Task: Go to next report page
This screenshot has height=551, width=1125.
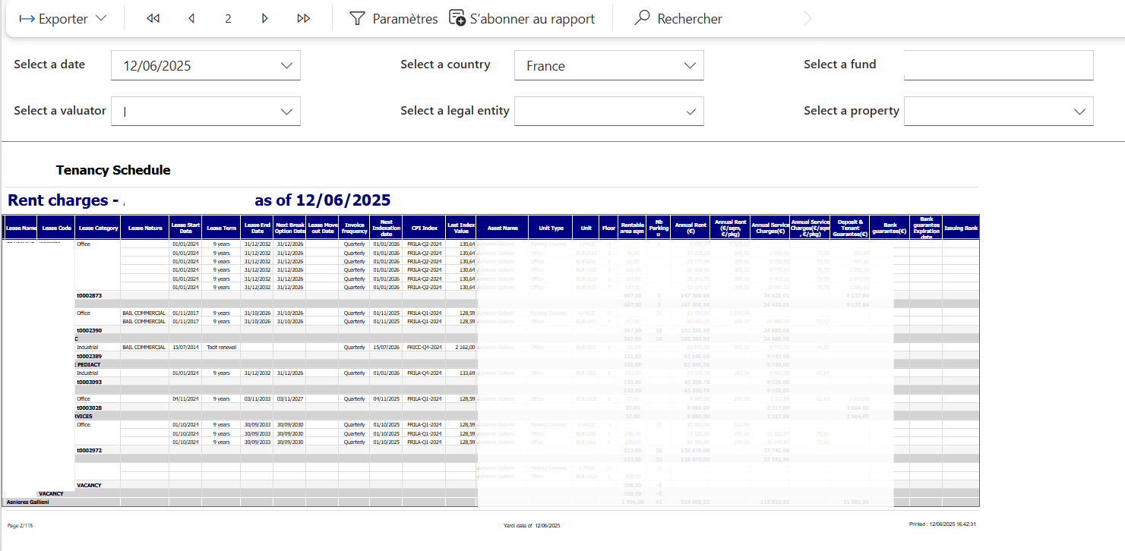Action: [264, 19]
